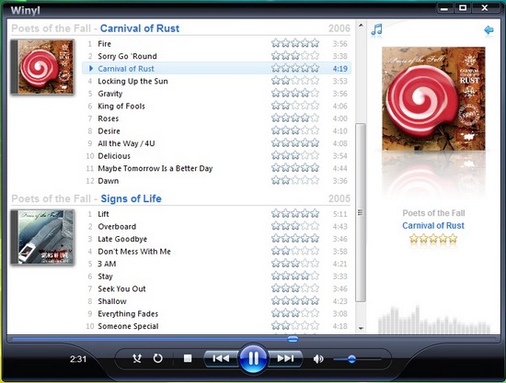Rate Gravity with the fifth star
Viewport: 506px width, 383px height.
[x=315, y=94]
